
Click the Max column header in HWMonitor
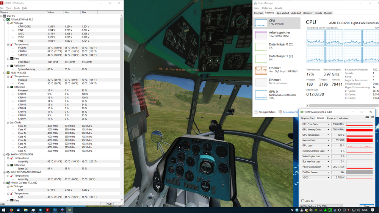coord(89,13)
